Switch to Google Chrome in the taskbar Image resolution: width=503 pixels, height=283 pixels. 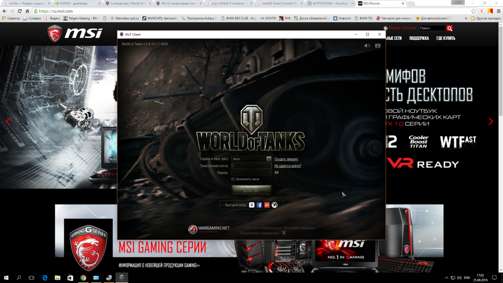(x=83, y=278)
